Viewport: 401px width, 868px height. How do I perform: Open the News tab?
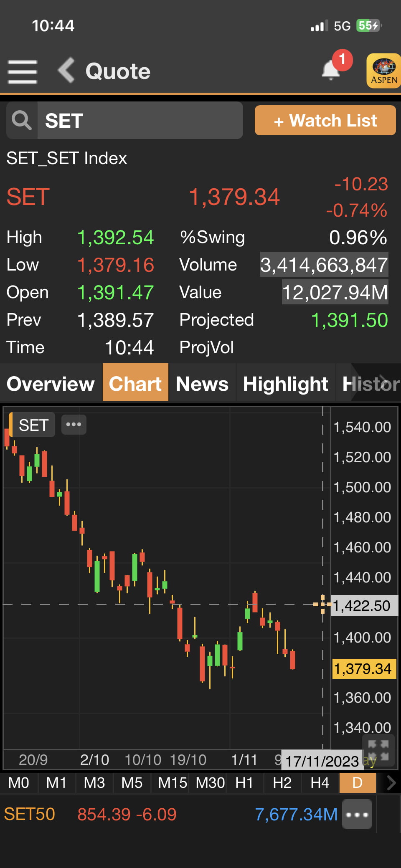[x=202, y=383]
